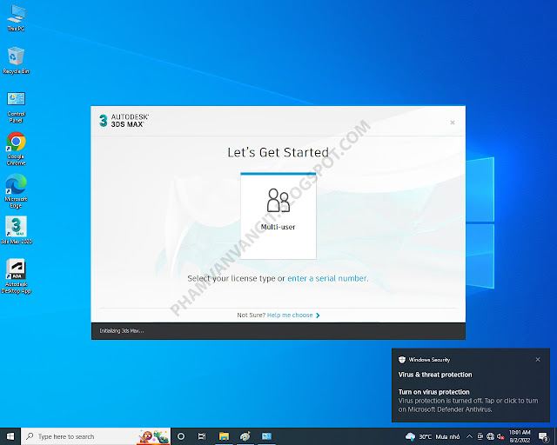Click the 'enter a serial number' link
Viewport: 557px width, 445px height.
pos(327,278)
